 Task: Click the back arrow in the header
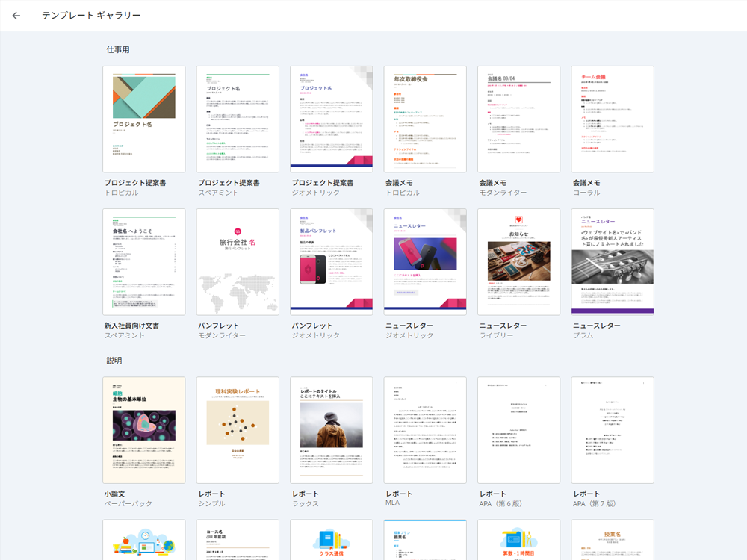click(x=16, y=16)
